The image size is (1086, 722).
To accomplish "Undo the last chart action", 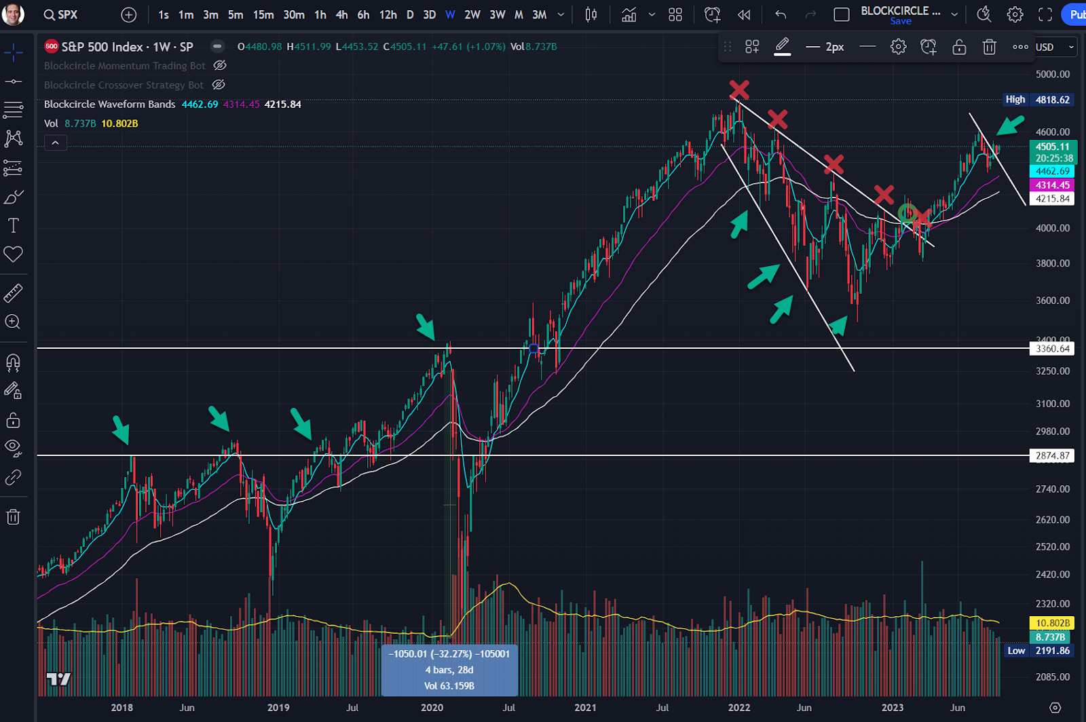I will [x=781, y=14].
